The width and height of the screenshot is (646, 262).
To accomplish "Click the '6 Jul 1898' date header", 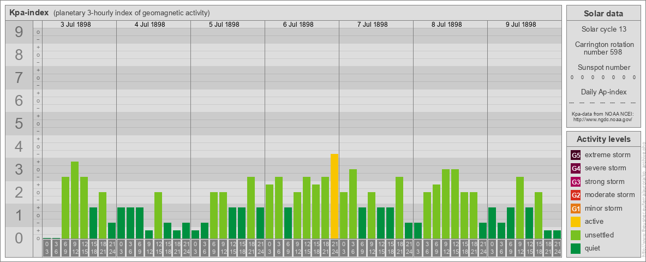I will [x=298, y=25].
